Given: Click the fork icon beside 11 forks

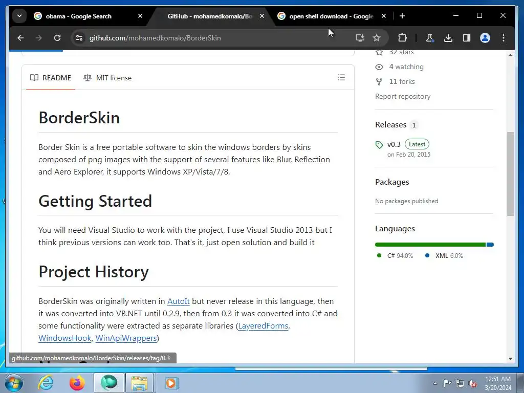Looking at the screenshot, I should [x=379, y=81].
